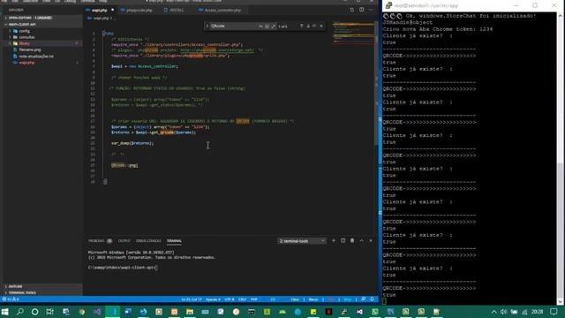This screenshot has height=318, width=565.
Task: Show hidden system tray icons
Action: pos(493,312)
